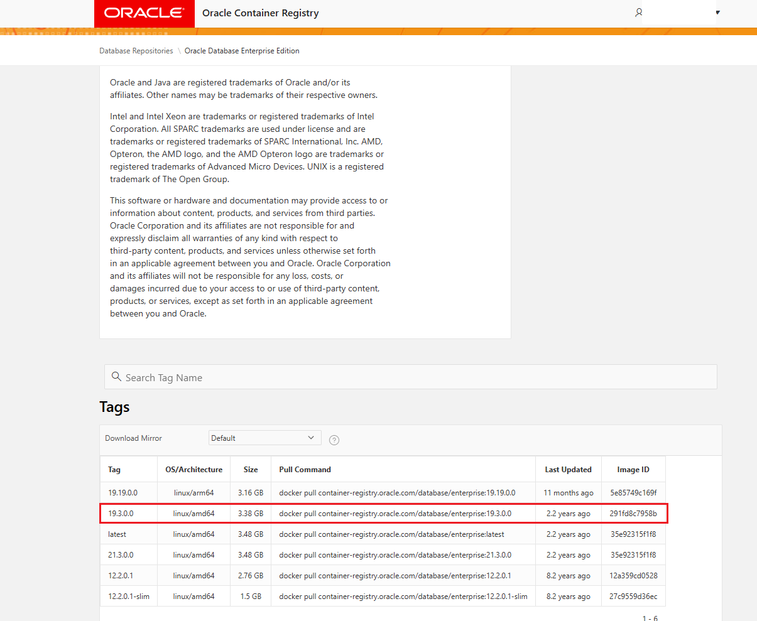Go to Database Repositories breadcrumb
Viewport: 757px width, 621px height.
[136, 51]
